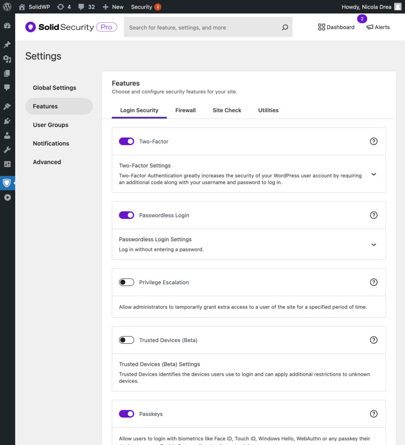The image size is (405, 445).
Task: View Alerts in the header
Action: (x=378, y=27)
